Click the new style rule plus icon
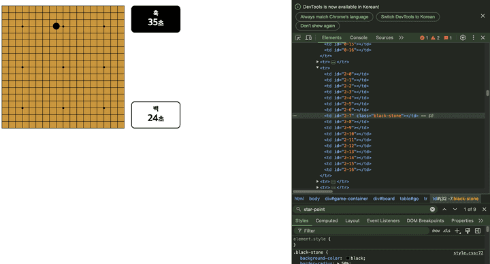The width and height of the screenshot is (490, 264). coord(457,231)
